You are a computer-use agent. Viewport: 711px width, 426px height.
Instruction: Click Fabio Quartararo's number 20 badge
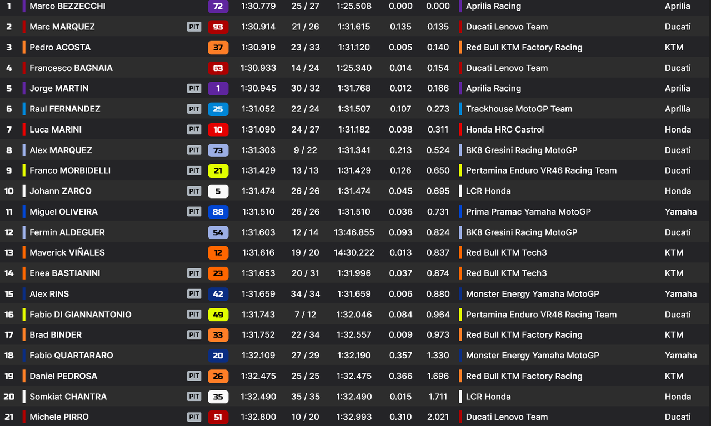click(x=218, y=355)
